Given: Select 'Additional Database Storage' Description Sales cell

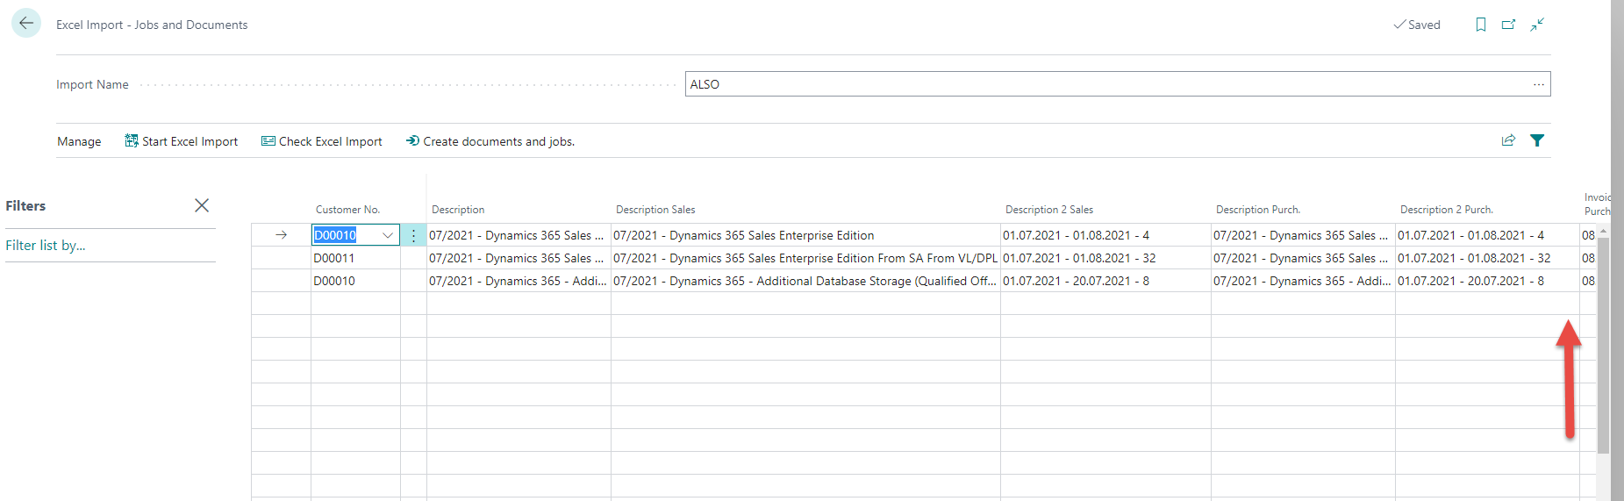Looking at the screenshot, I should point(805,281).
